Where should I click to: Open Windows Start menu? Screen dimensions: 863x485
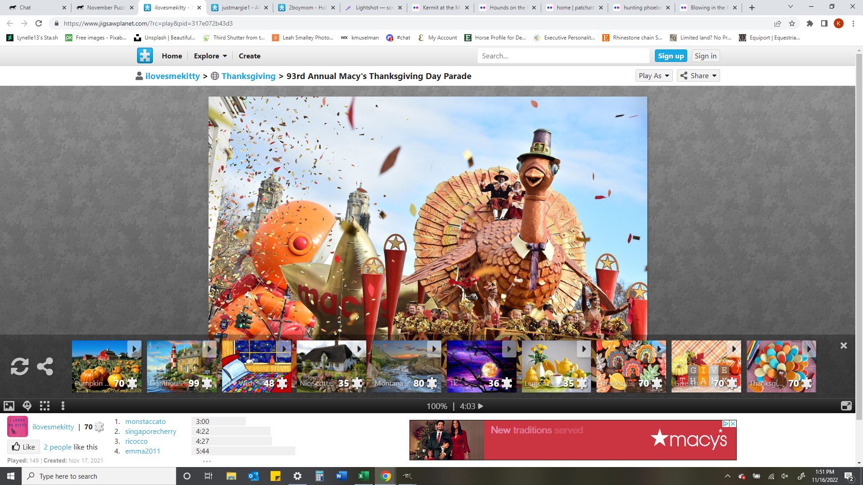tap(11, 476)
